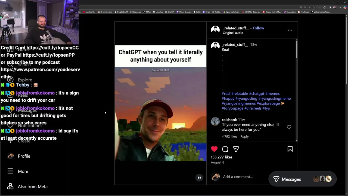
Task: Click hashtag #memes
Action: click(x=272, y=93)
